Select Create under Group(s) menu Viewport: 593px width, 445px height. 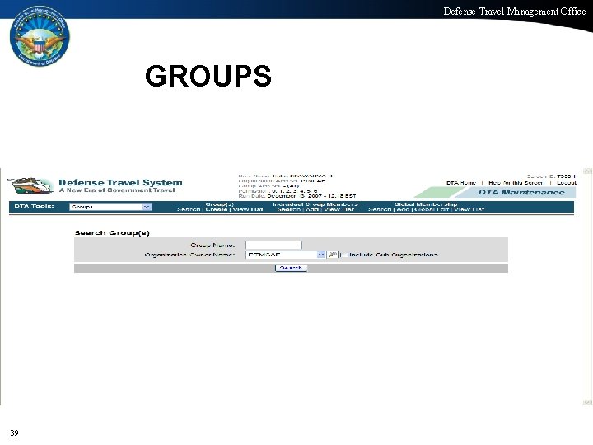click(x=217, y=209)
